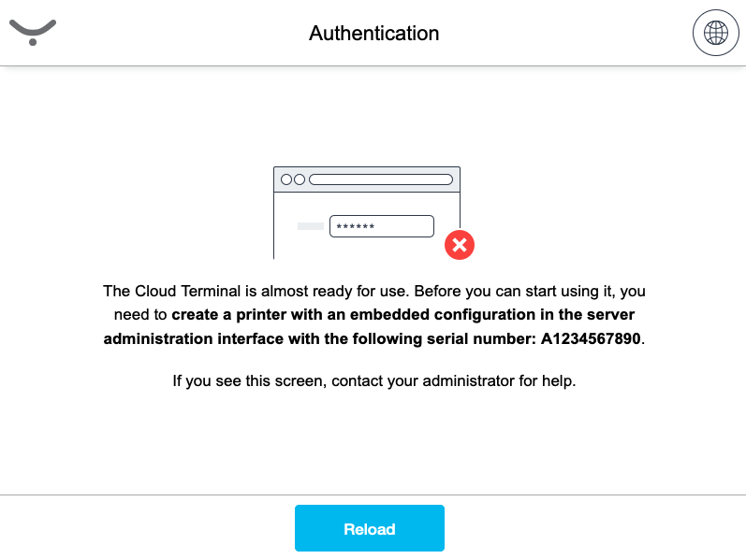Click the bold "create a printer" text
The image size is (746, 559).
pyautogui.click(x=231, y=315)
